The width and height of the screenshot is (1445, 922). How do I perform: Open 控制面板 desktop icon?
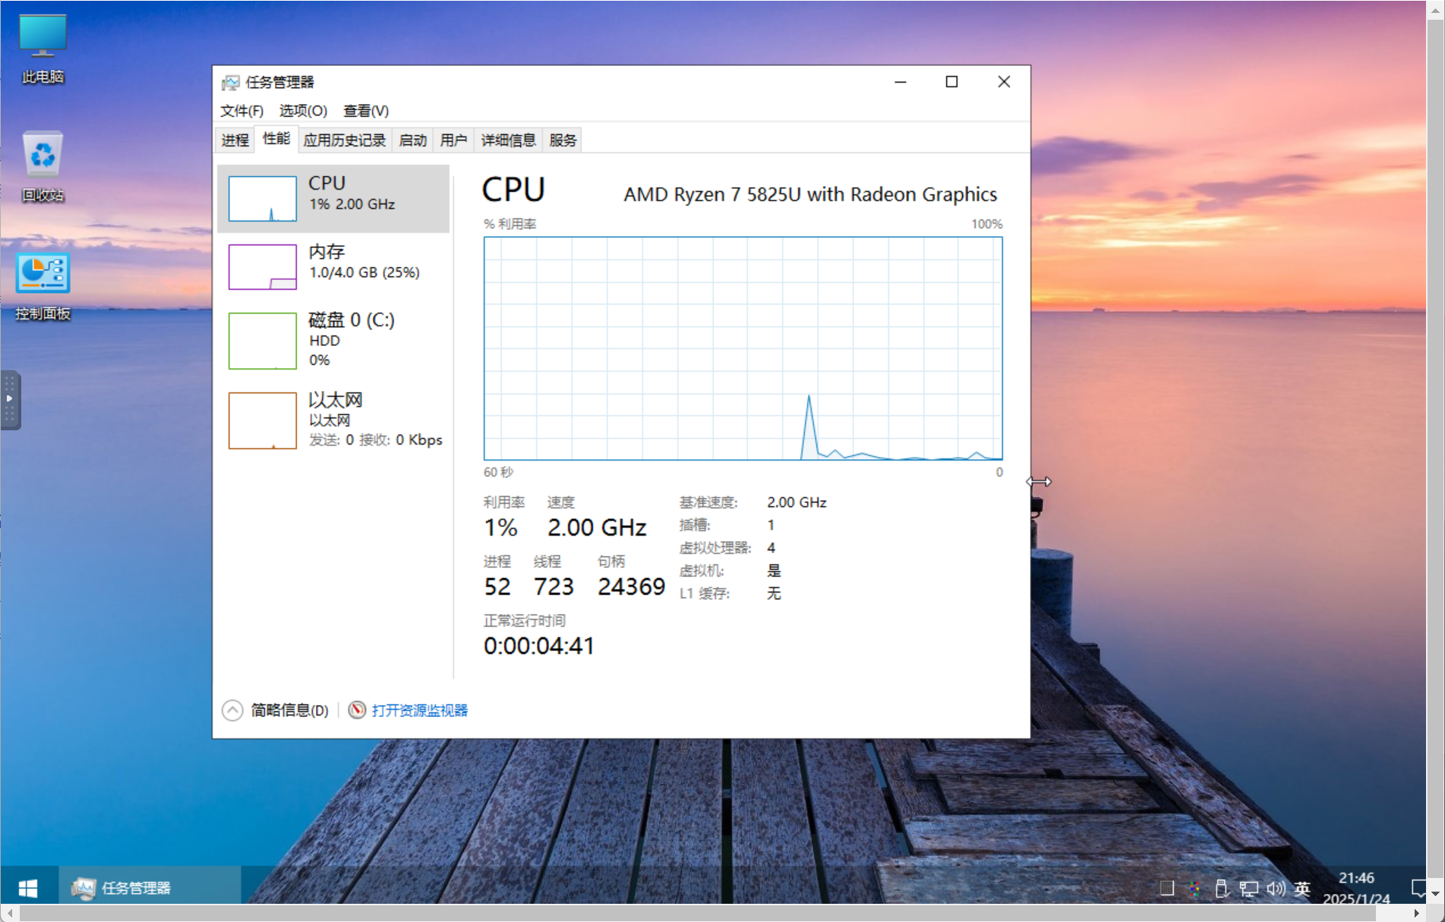click(43, 286)
